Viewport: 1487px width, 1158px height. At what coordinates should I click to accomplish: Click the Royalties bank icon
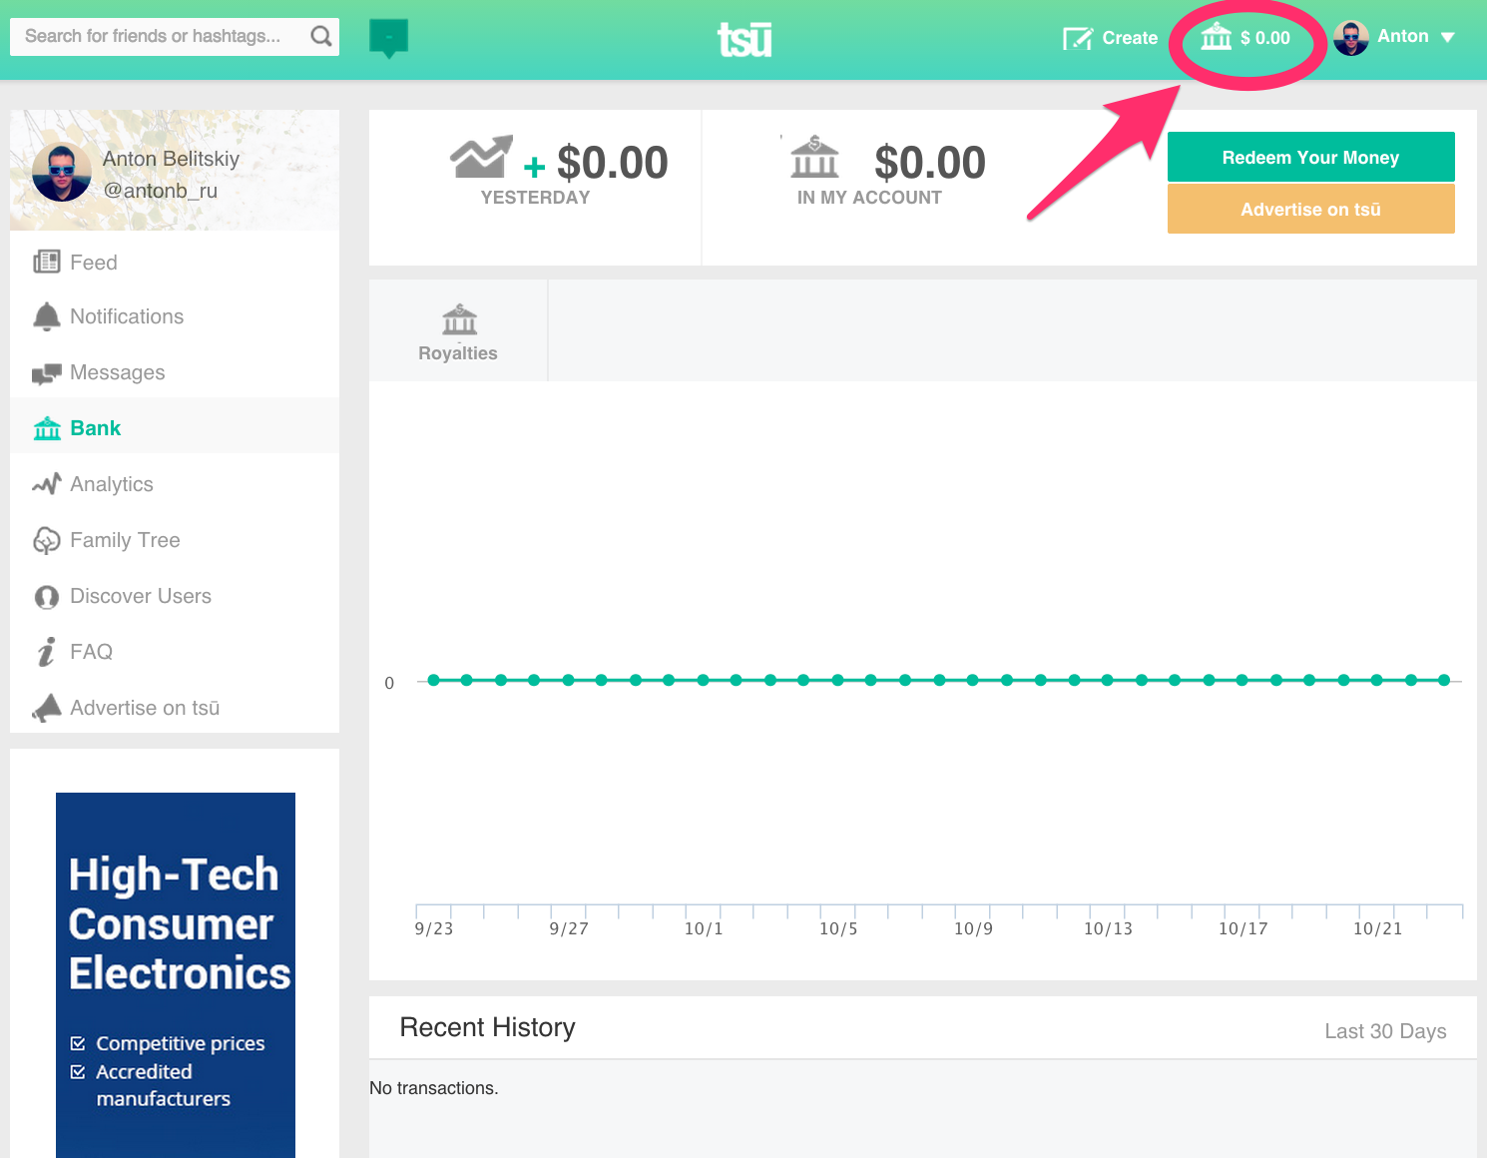[459, 319]
